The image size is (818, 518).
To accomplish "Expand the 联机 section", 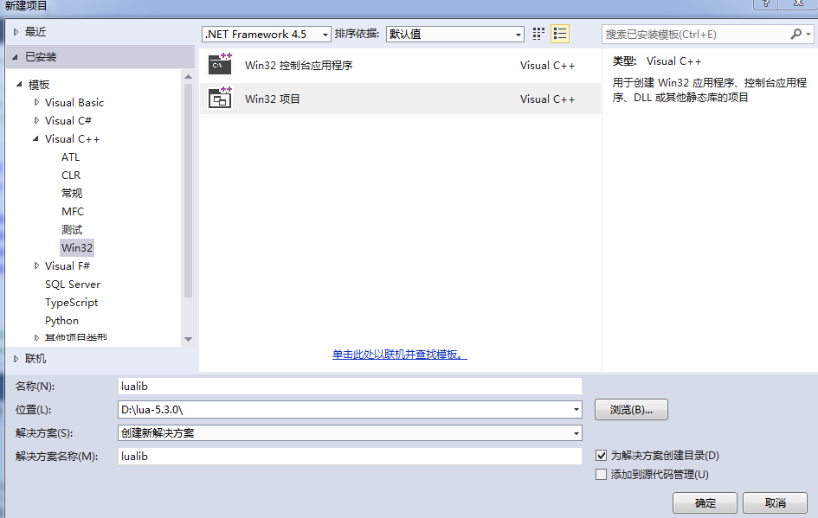I will click(16, 359).
